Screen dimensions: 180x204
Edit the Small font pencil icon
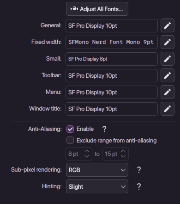click(168, 59)
